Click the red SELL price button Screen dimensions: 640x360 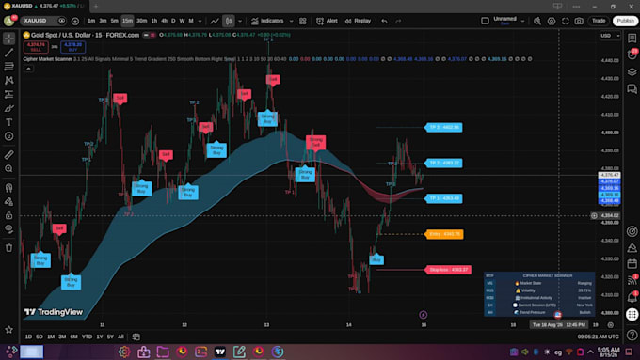tap(36, 47)
